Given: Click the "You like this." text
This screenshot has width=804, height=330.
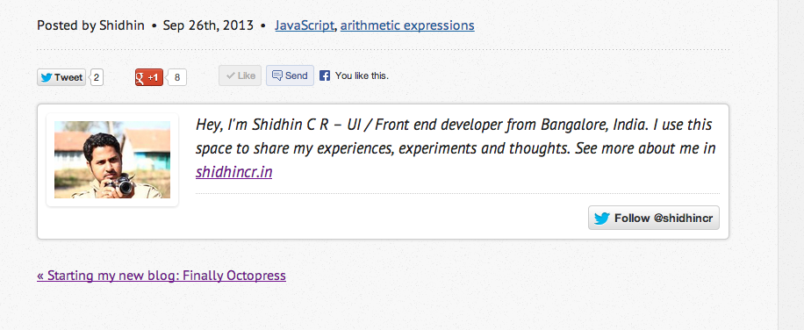Looking at the screenshot, I should click(x=362, y=75).
